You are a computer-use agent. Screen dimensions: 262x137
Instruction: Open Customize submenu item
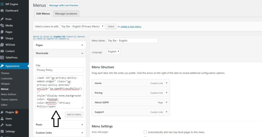(x=7, y=78)
